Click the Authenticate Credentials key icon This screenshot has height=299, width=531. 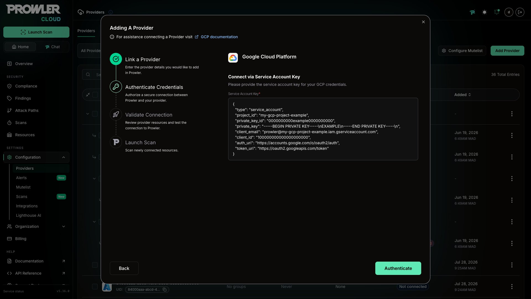pyautogui.click(x=116, y=87)
